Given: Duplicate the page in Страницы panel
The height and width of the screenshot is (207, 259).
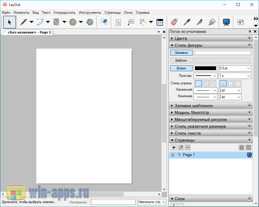Looking at the screenshot, I should [181, 147].
